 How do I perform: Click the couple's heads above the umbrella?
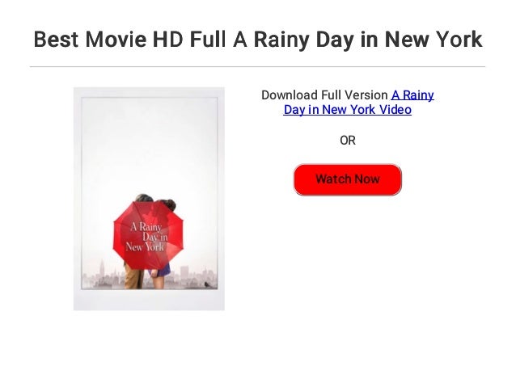155,201
